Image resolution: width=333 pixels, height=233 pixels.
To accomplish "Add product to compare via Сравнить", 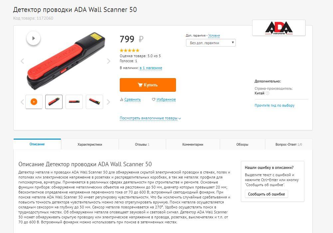I will click(130, 99).
